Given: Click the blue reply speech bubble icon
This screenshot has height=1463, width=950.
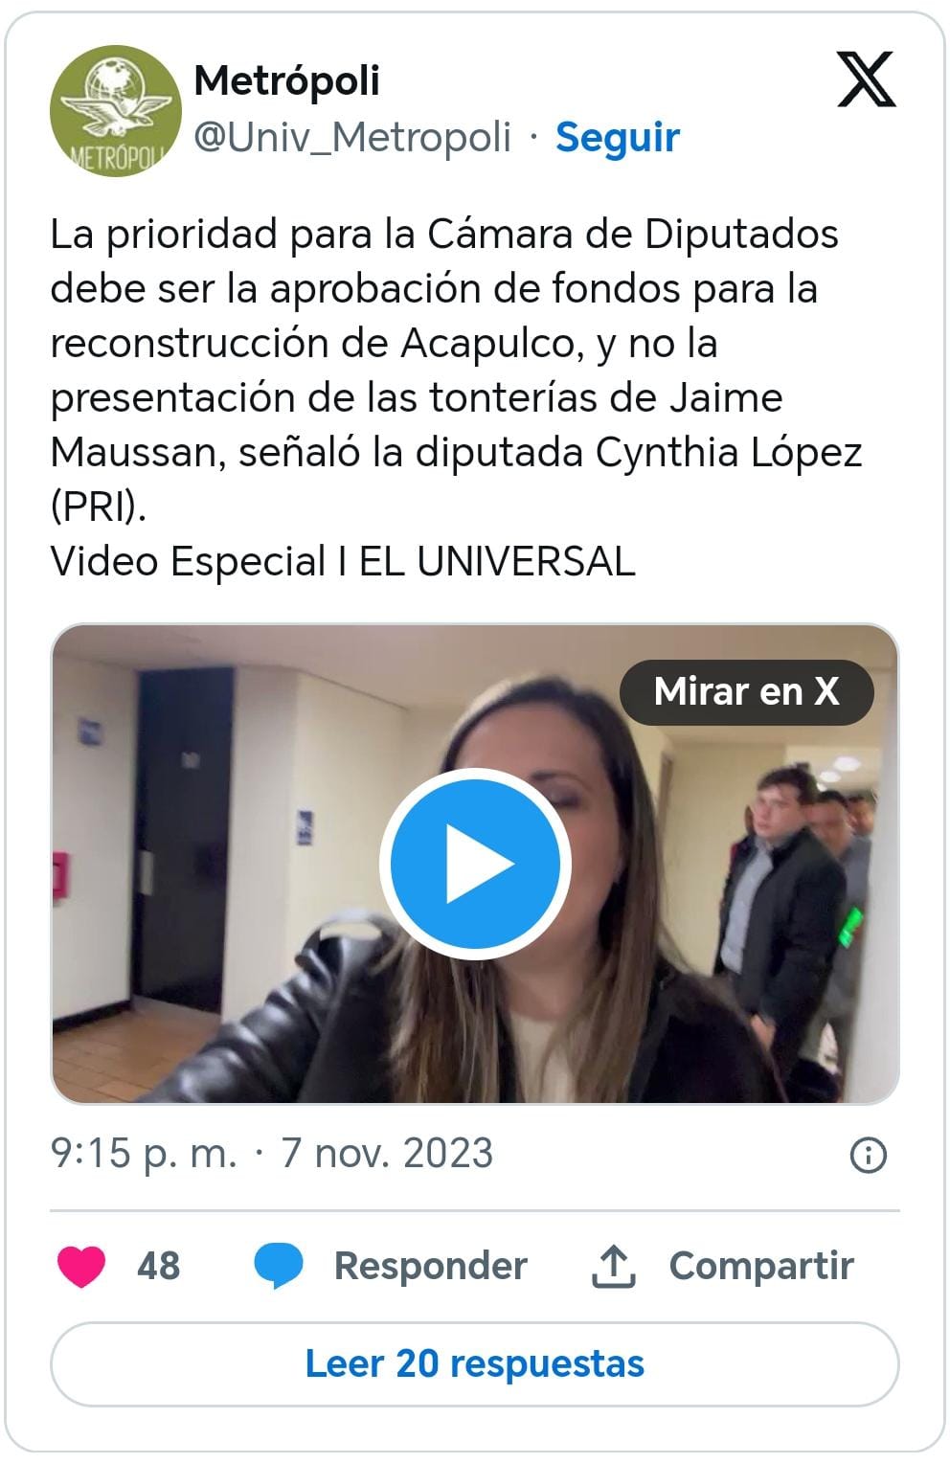Looking at the screenshot, I should pyautogui.click(x=279, y=1266).
